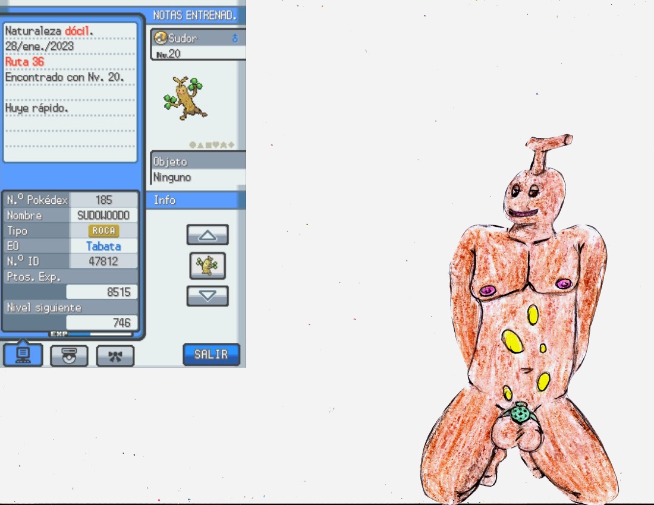Click the Nv.20 level text
Image resolution: width=654 pixels, height=505 pixels.
pyautogui.click(x=168, y=54)
